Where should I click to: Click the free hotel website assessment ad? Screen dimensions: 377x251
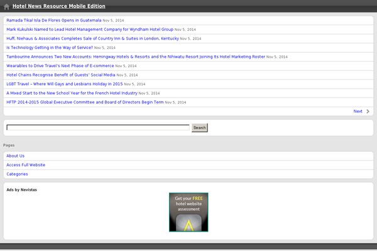188,212
